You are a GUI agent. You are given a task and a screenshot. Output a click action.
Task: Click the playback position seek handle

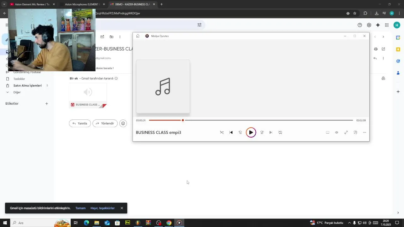pyautogui.click(x=183, y=120)
